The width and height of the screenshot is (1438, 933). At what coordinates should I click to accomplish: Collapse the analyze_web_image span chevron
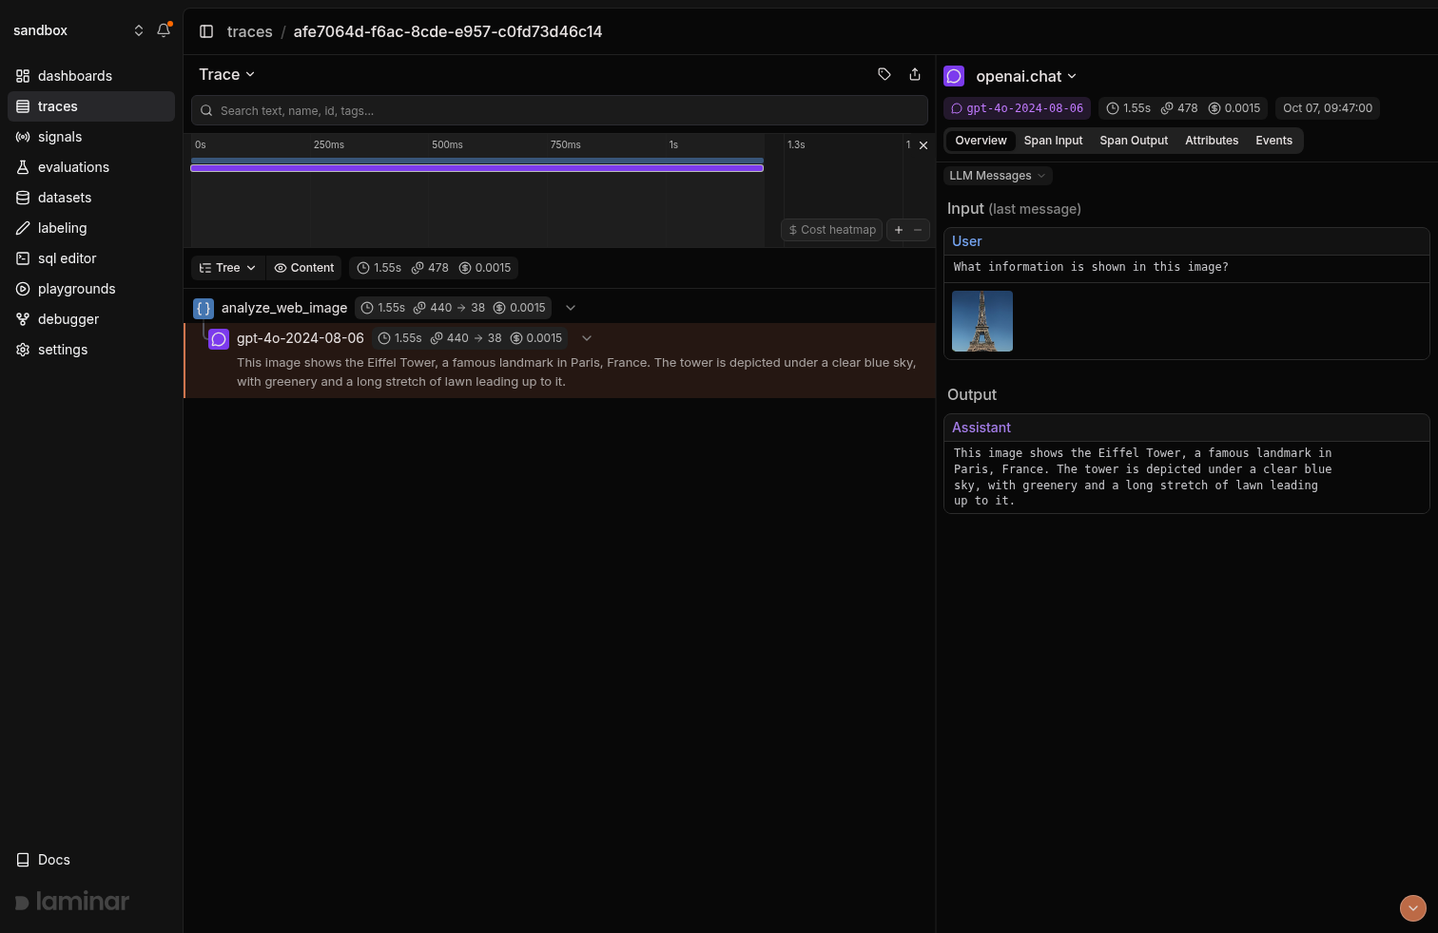571,308
